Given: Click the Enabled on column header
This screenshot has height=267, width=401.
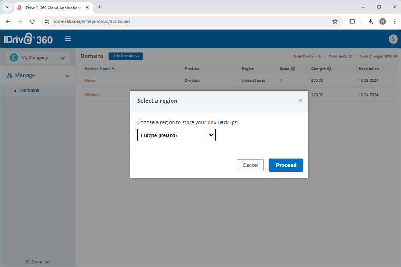Looking at the screenshot, I should (x=369, y=69).
